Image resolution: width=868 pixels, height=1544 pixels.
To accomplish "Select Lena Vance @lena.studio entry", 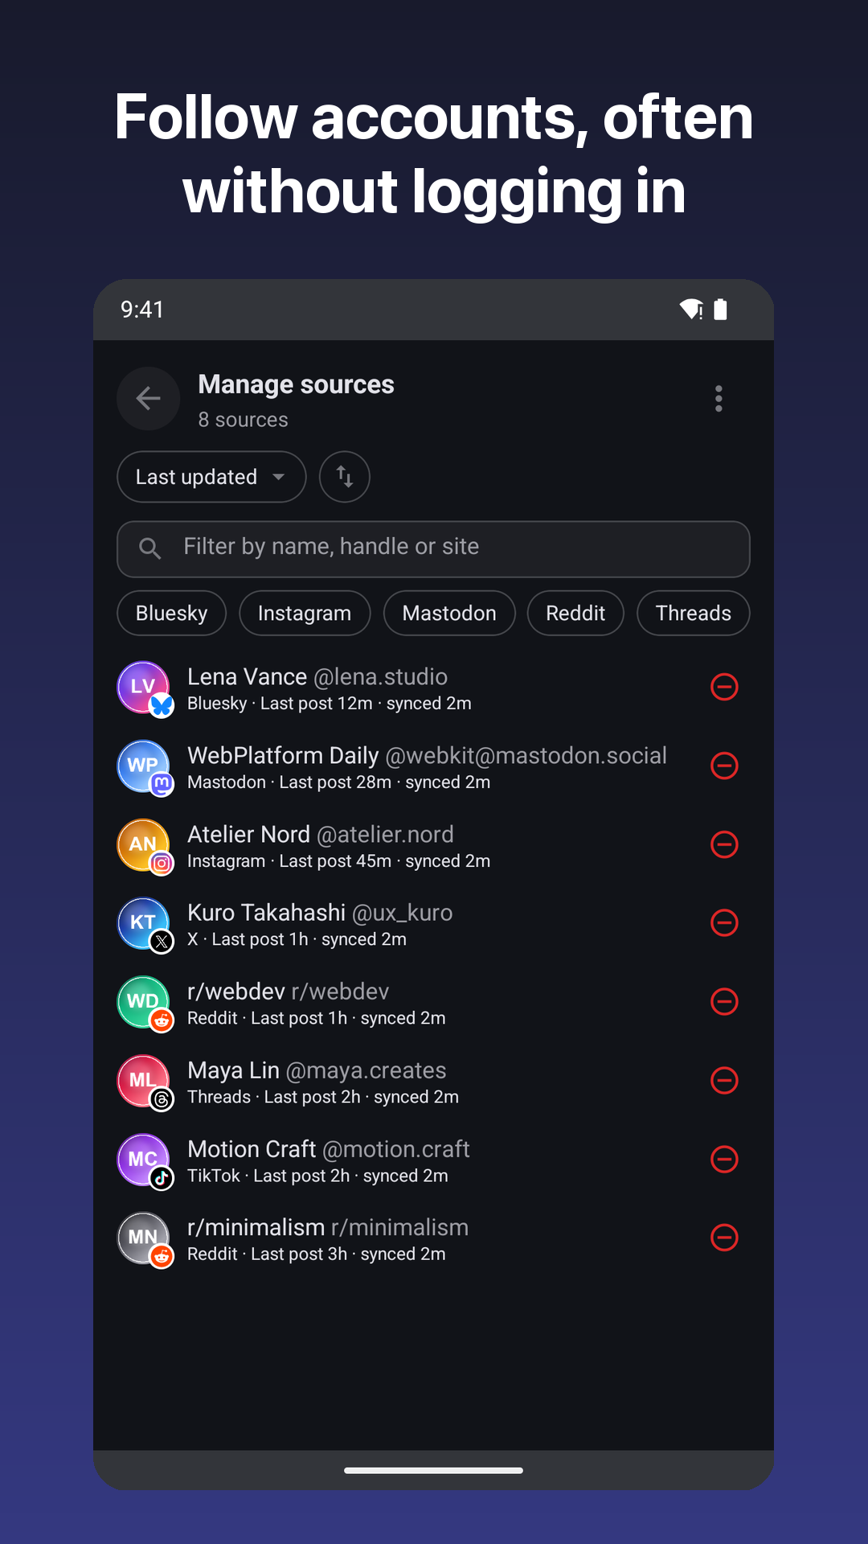I will coord(317,677).
